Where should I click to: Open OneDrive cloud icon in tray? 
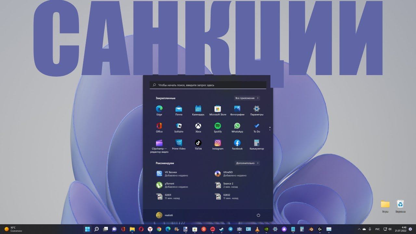[364, 229]
